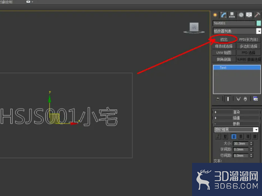This screenshot has width=262, height=196.
Task: Click the 对象绘制 ribbon tab
Action: point(6,2)
